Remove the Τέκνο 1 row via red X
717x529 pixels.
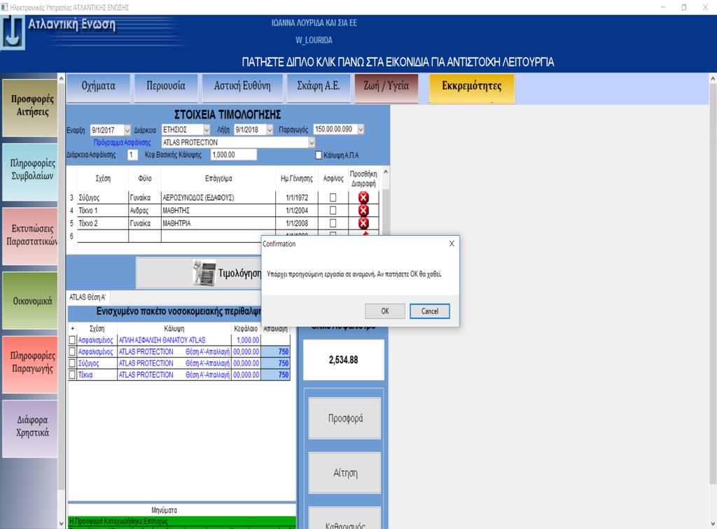pyautogui.click(x=363, y=210)
